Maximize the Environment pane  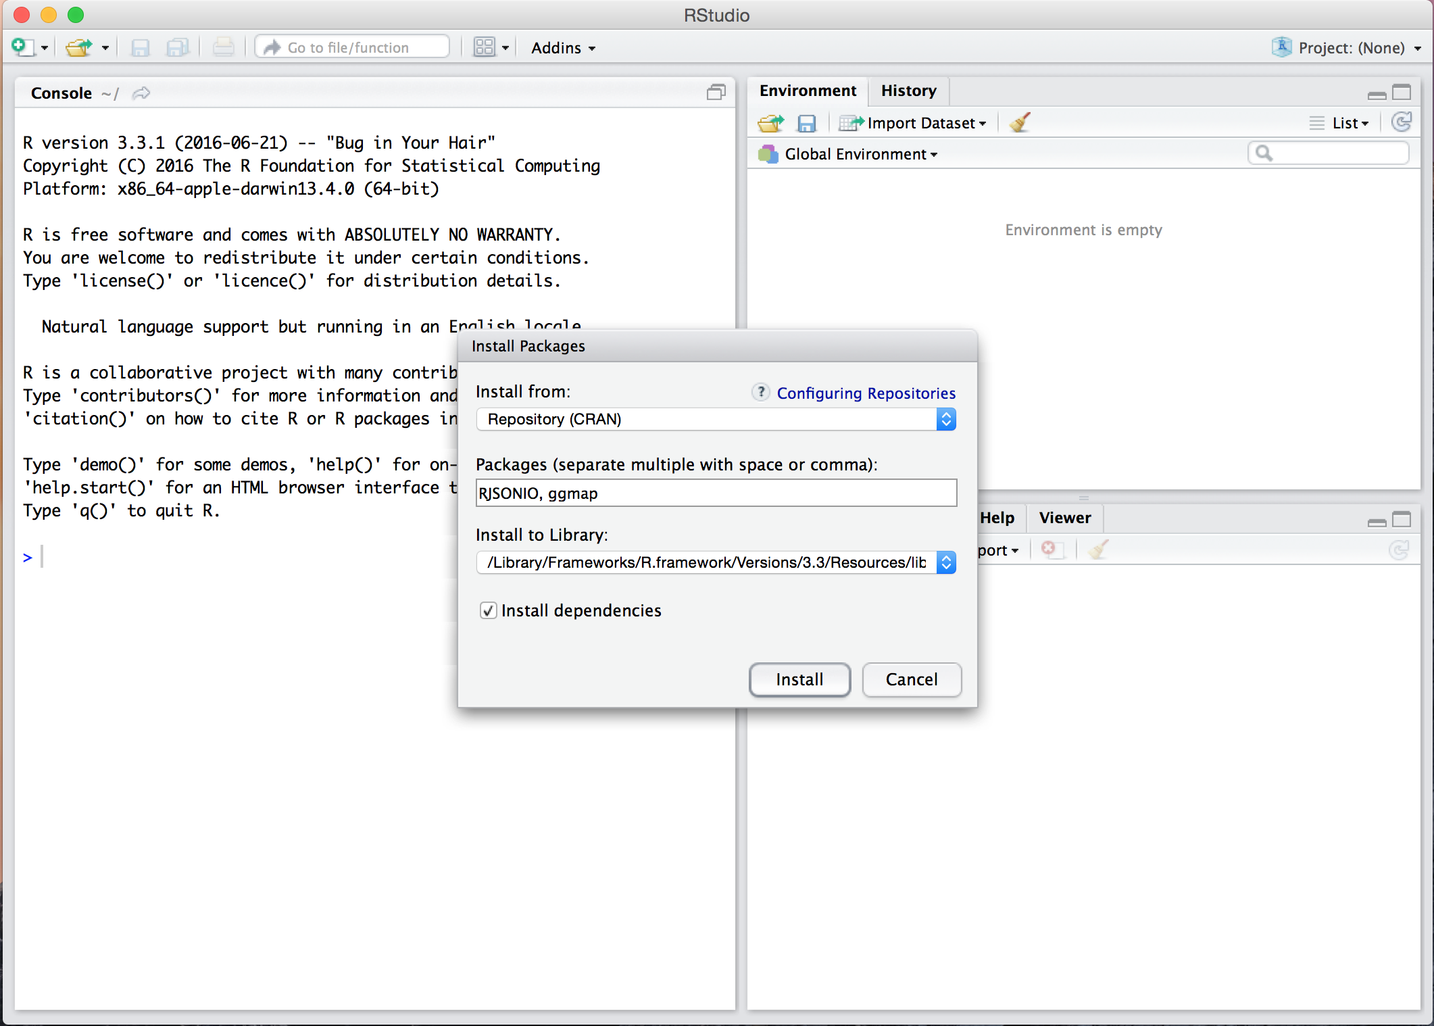click(x=1402, y=93)
